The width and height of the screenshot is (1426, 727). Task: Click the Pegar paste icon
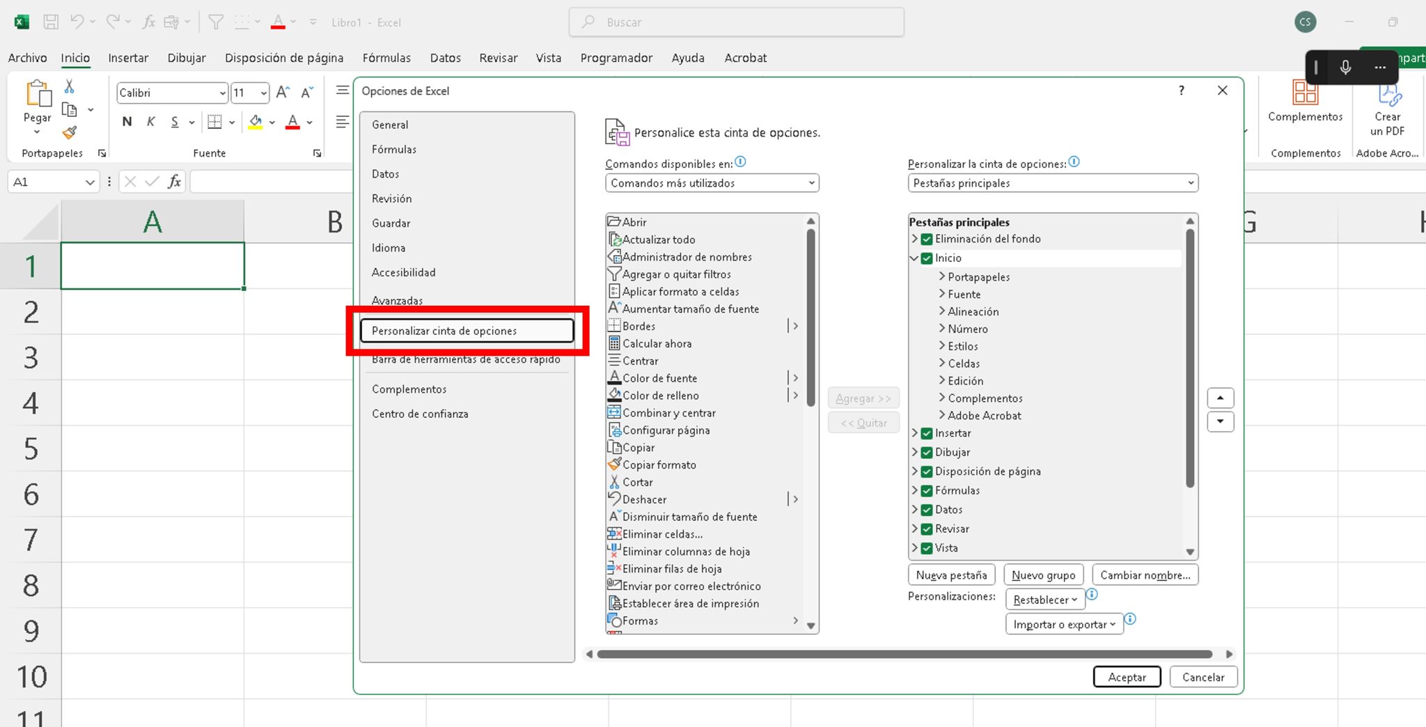[38, 94]
